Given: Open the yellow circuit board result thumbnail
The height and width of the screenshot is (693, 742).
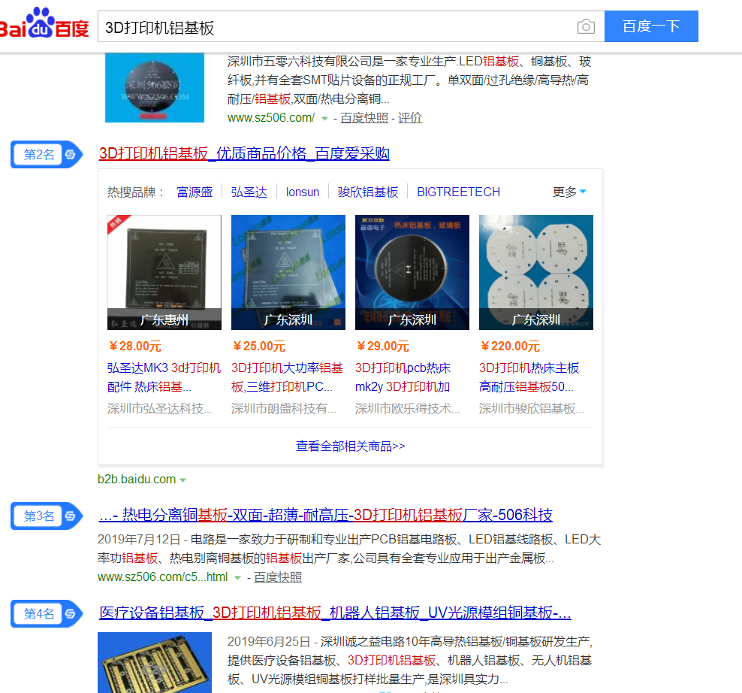Looking at the screenshot, I should [155, 663].
